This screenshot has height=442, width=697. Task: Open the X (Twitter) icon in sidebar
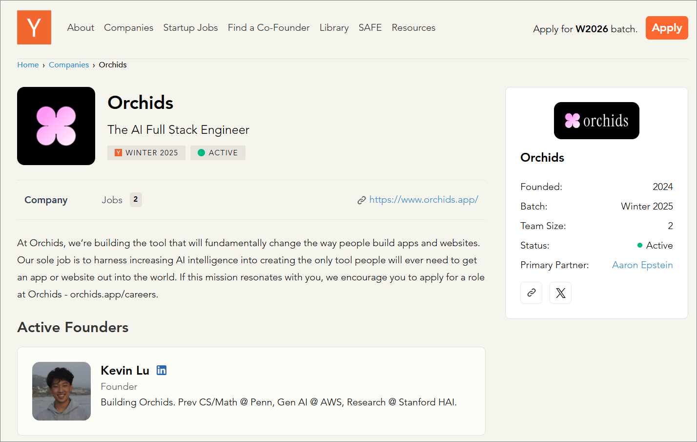pyautogui.click(x=560, y=293)
